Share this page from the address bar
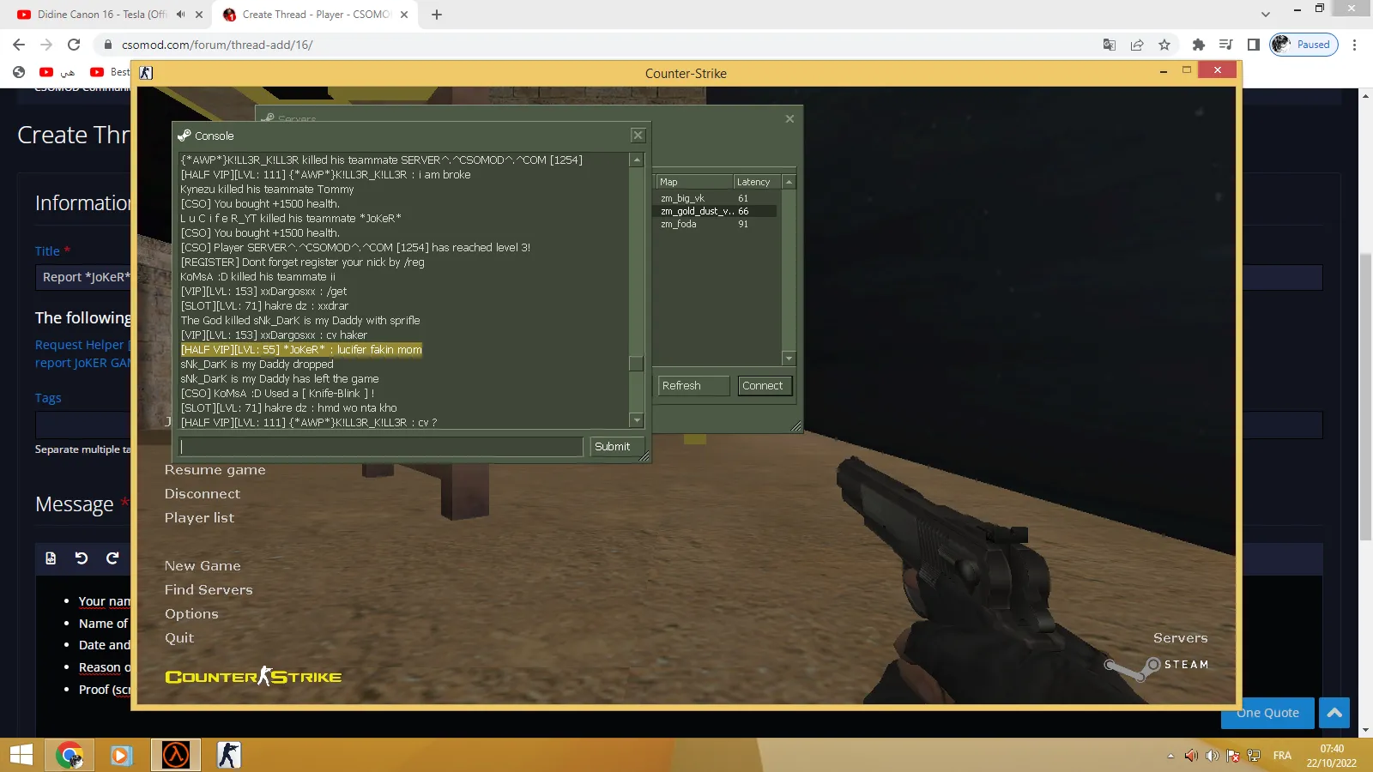1373x772 pixels. pyautogui.click(x=1137, y=45)
